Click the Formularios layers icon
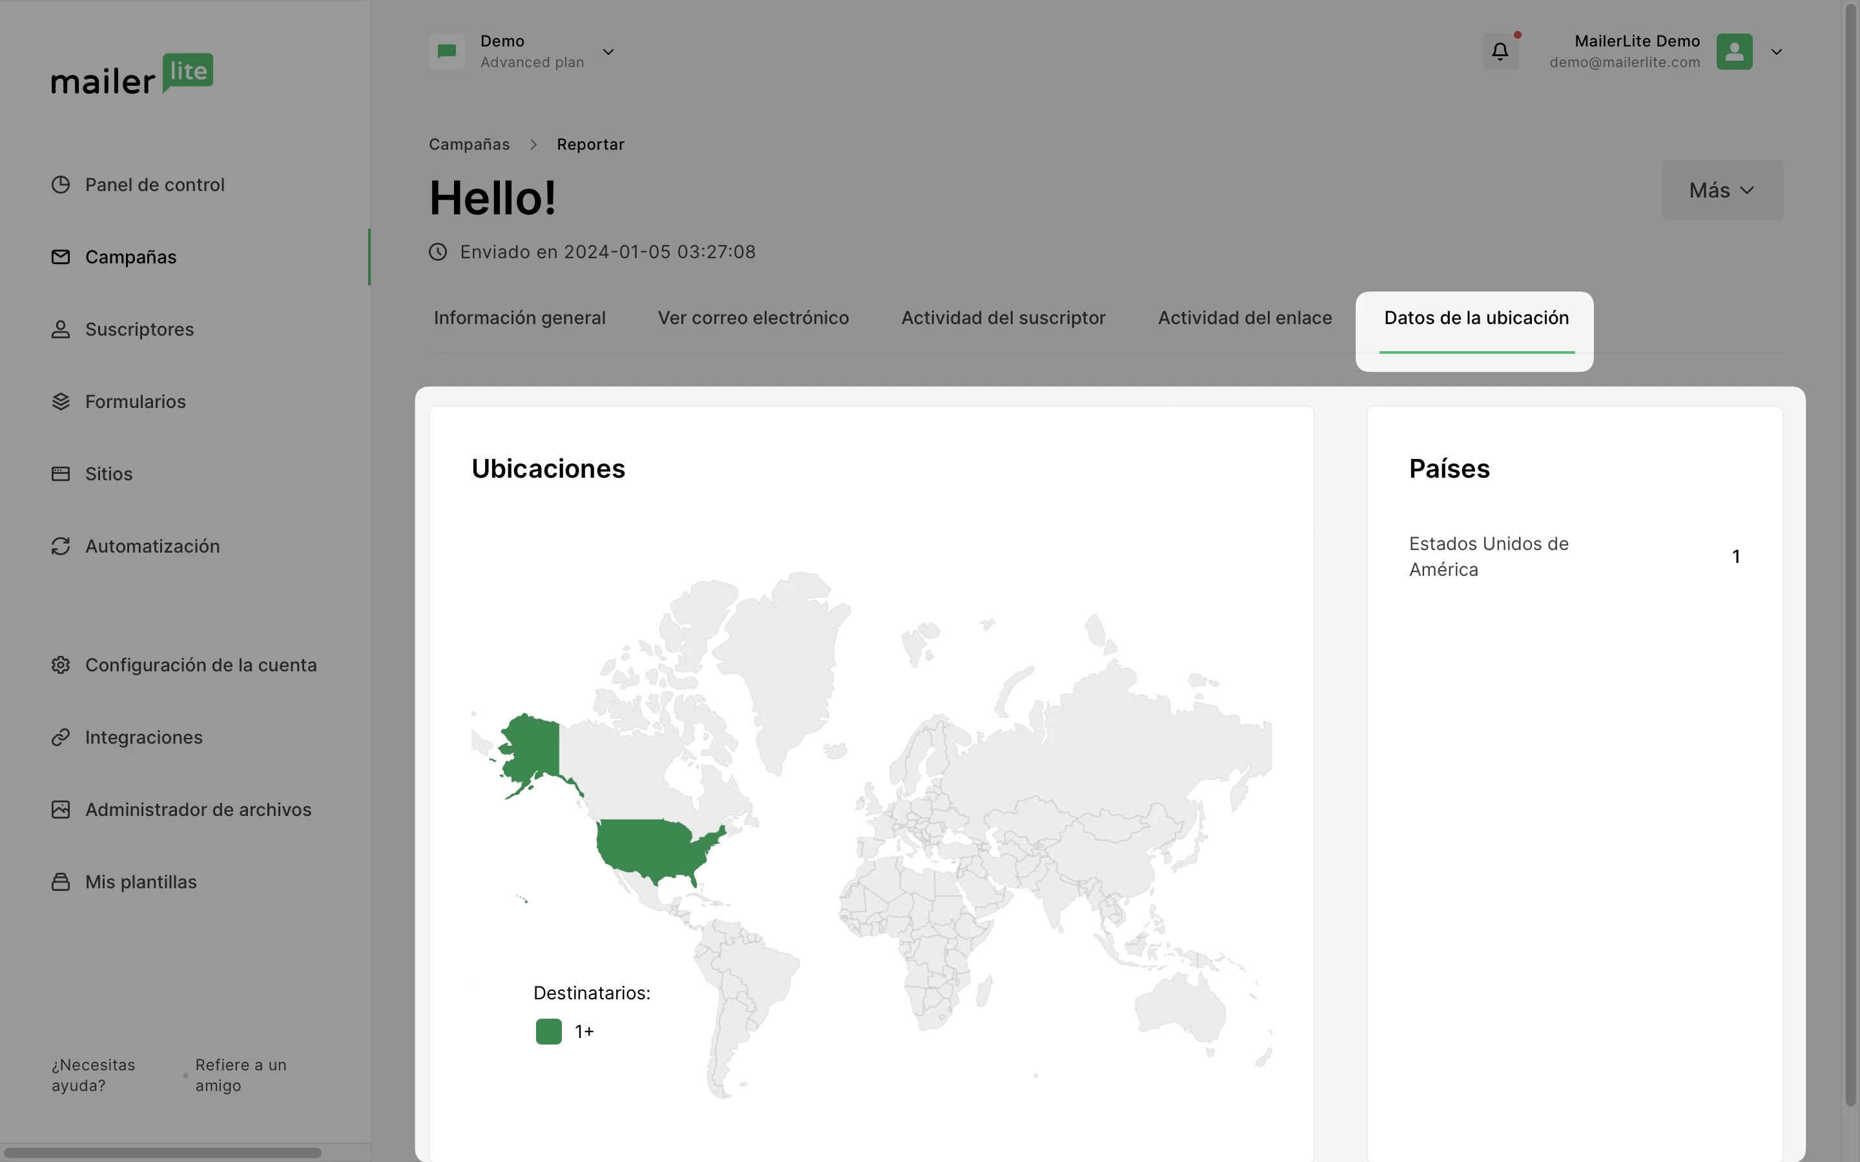Image resolution: width=1860 pixels, height=1162 pixels. tap(61, 401)
